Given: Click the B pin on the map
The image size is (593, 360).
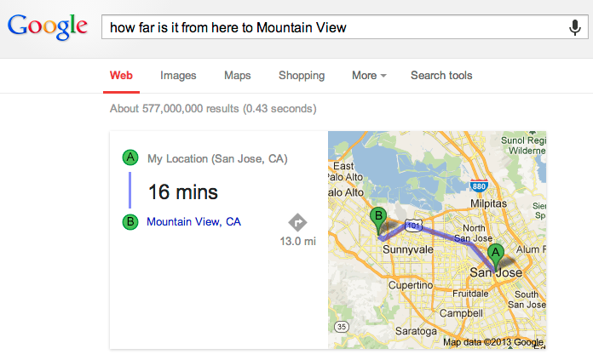Looking at the screenshot, I should pos(379,218).
